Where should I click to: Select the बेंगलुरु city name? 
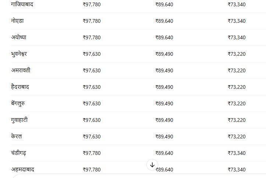[x=18, y=103]
